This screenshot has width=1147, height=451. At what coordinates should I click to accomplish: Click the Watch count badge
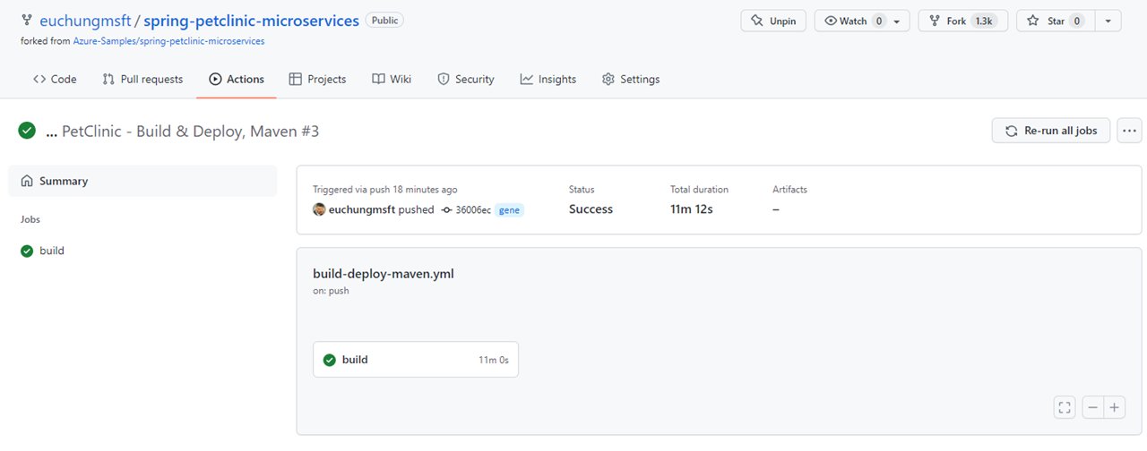click(879, 21)
